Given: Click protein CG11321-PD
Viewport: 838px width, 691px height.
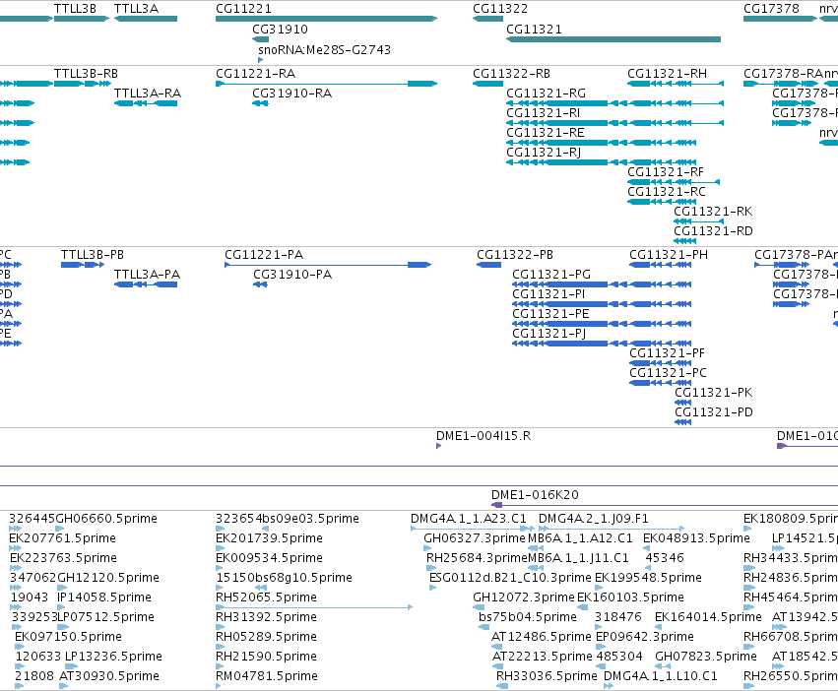Looking at the screenshot, I should click(x=714, y=412).
